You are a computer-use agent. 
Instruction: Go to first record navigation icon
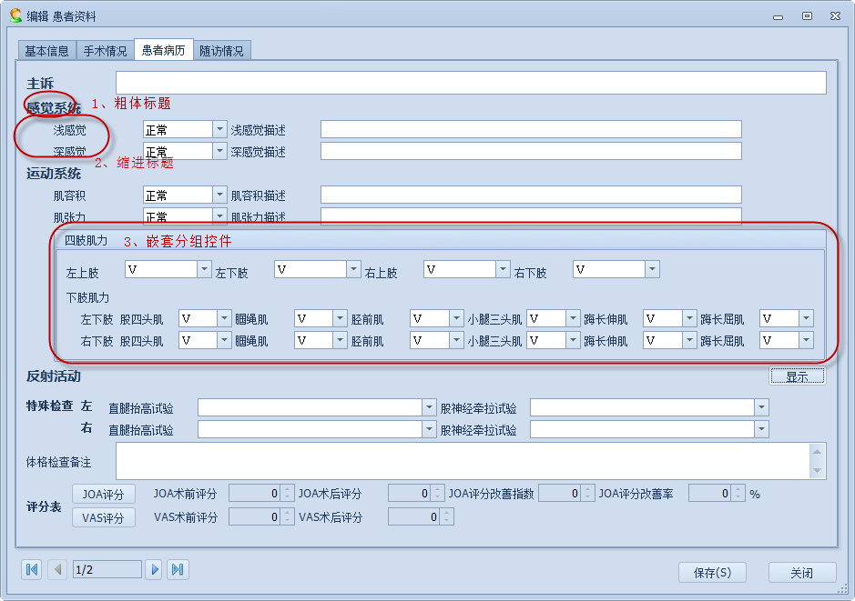coord(32,569)
